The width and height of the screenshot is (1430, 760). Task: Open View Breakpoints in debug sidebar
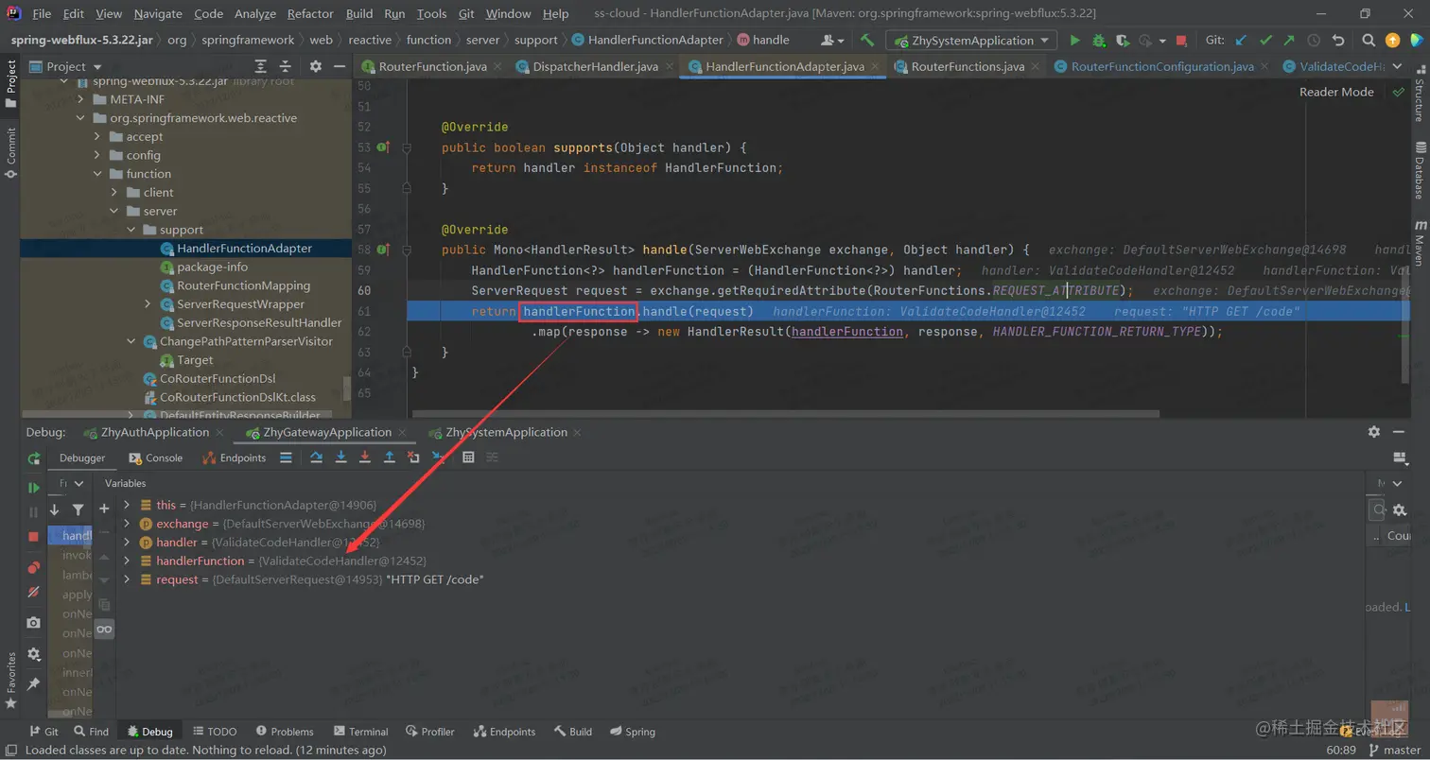(34, 567)
